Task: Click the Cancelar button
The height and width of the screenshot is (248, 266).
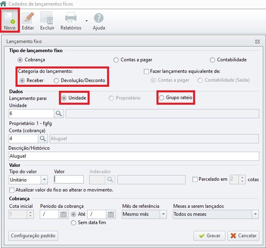Action: pos(243,236)
